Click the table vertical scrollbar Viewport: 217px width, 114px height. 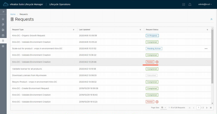212,57
